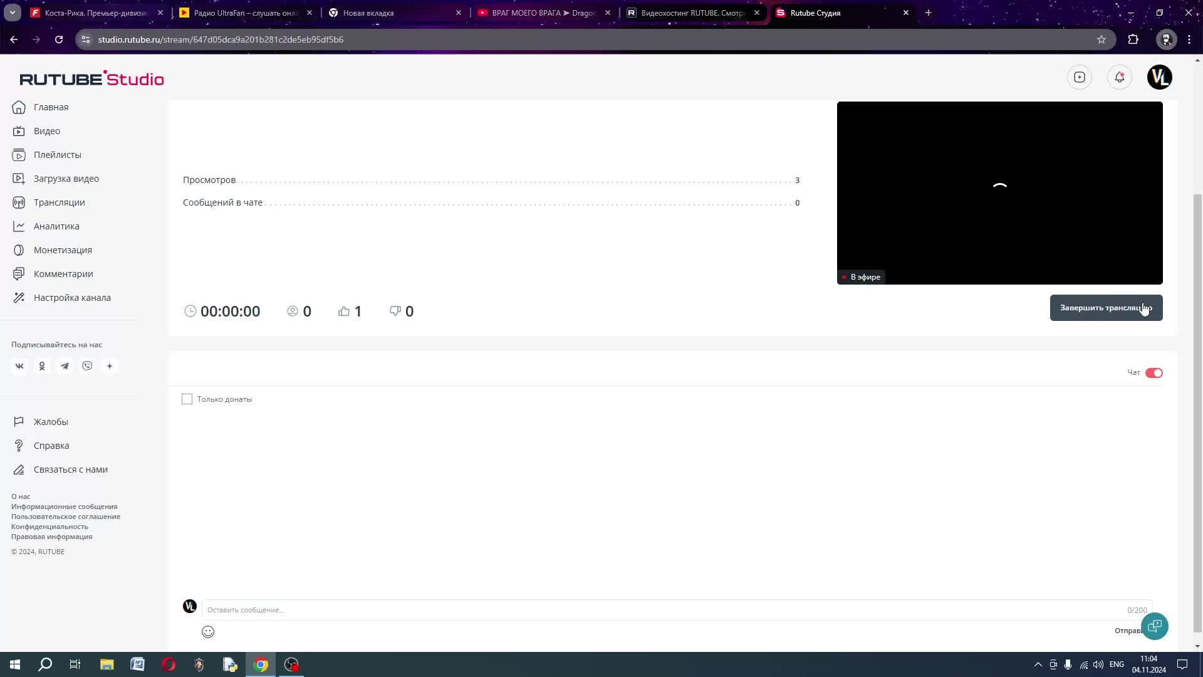Screen dimensions: 1203x677
Task: Open the Пользовательское соглашение link
Action: [66, 517]
